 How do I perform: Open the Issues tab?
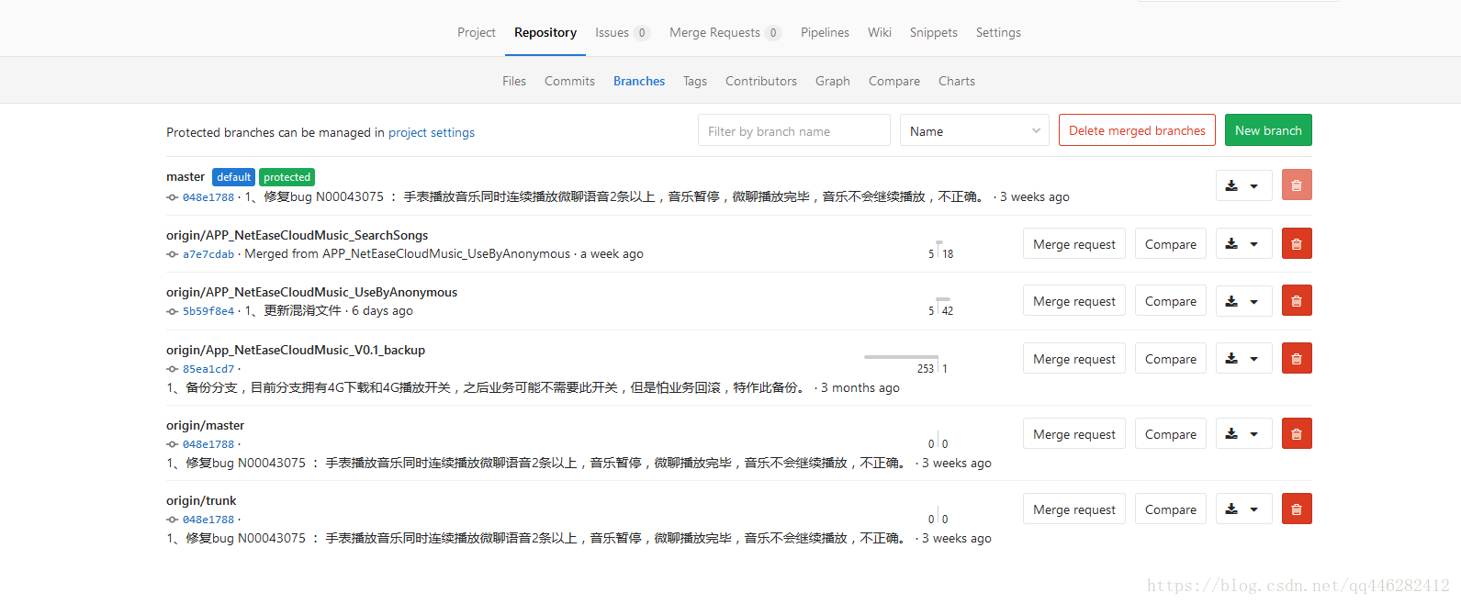(x=622, y=32)
